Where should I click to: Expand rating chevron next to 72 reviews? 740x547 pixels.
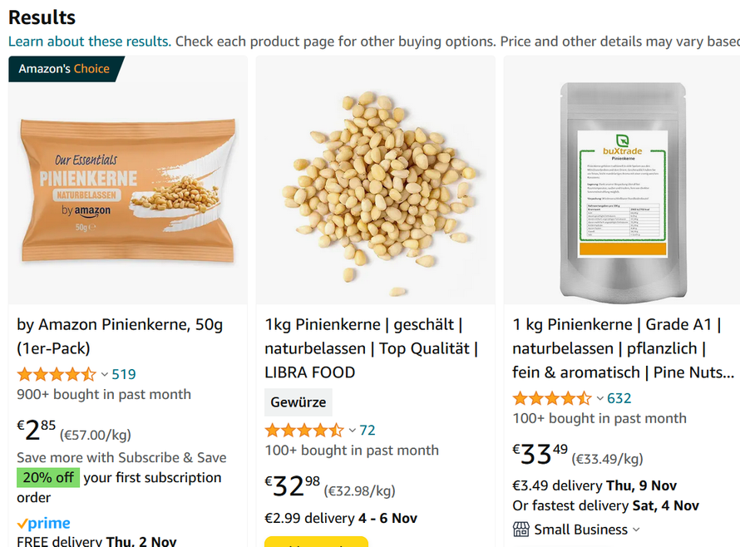click(352, 431)
